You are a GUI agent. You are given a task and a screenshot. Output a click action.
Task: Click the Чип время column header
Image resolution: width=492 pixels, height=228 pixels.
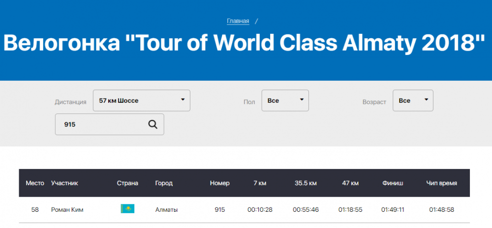tap(441, 183)
